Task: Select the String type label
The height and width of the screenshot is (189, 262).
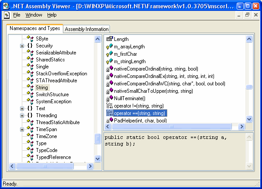Action: (42, 88)
